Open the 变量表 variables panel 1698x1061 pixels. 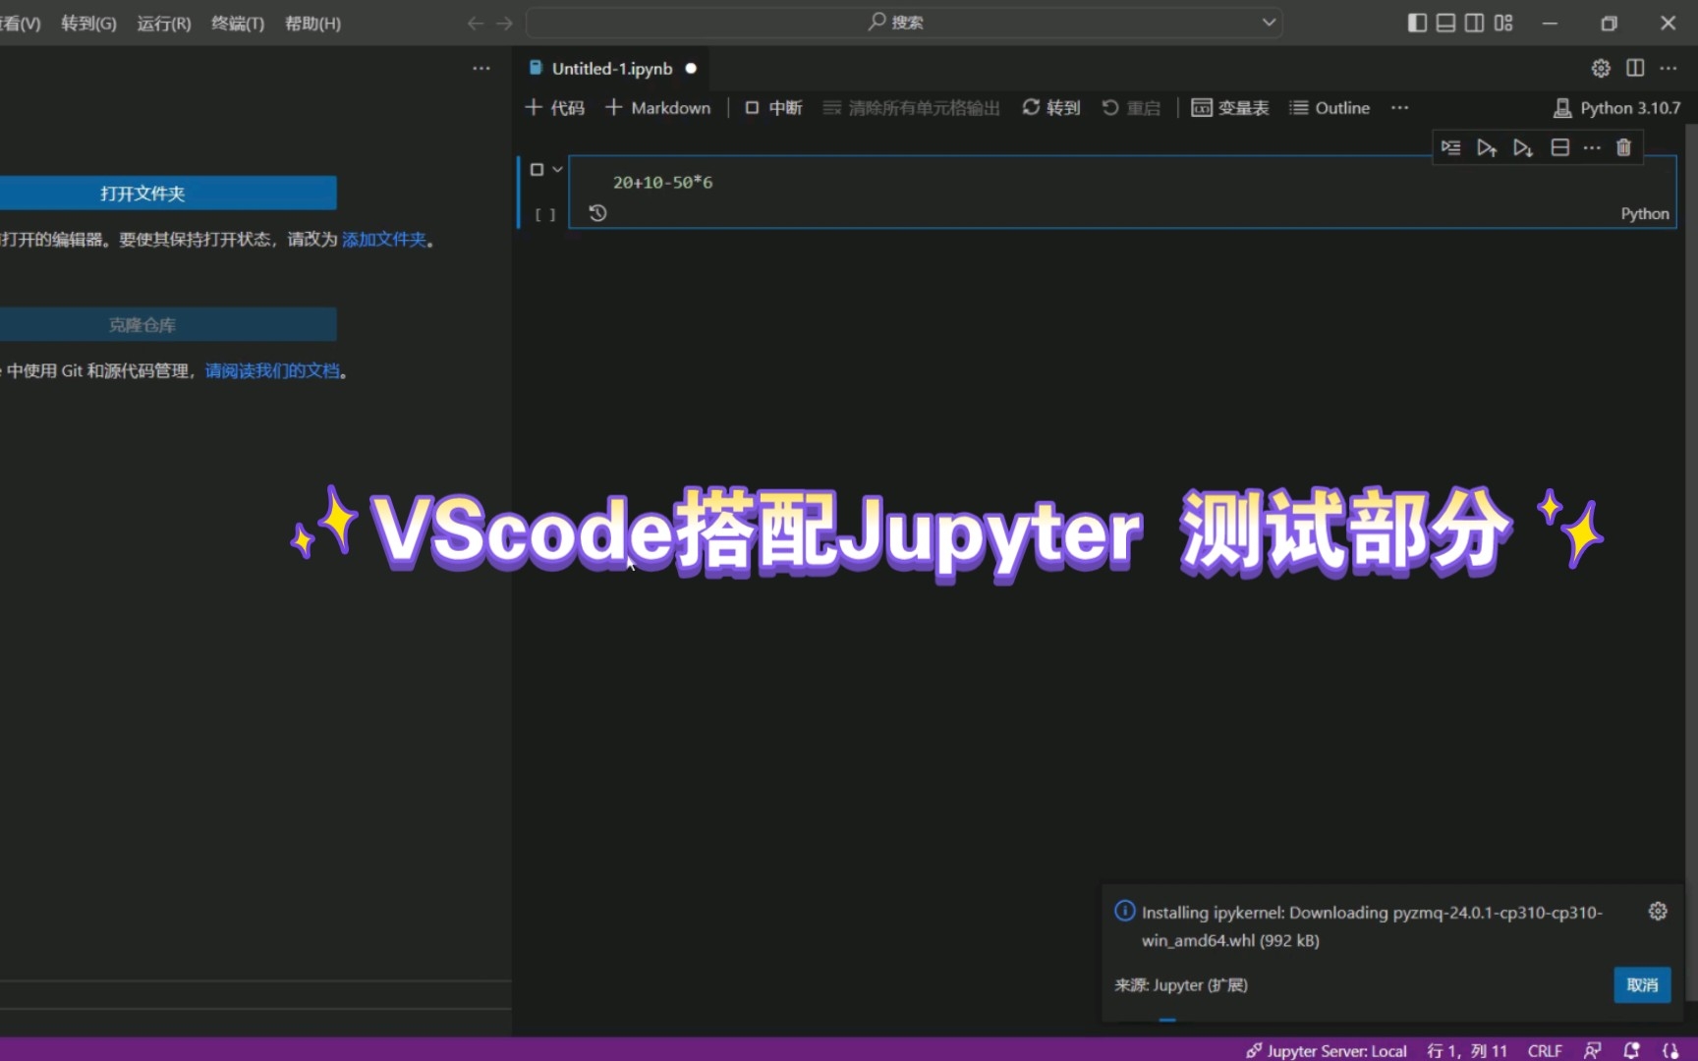click(1229, 107)
